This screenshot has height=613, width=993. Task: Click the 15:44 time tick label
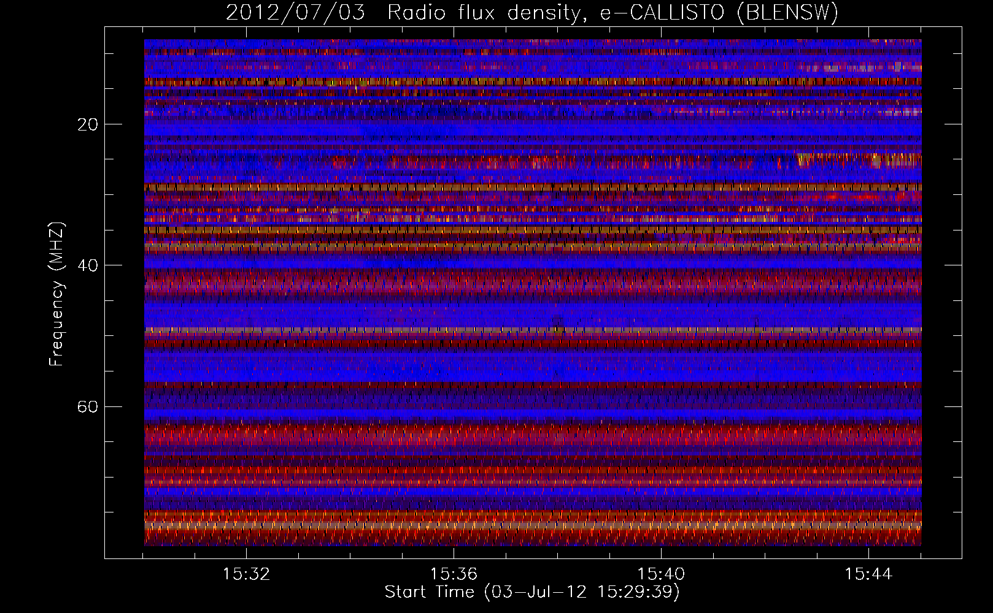(x=868, y=574)
